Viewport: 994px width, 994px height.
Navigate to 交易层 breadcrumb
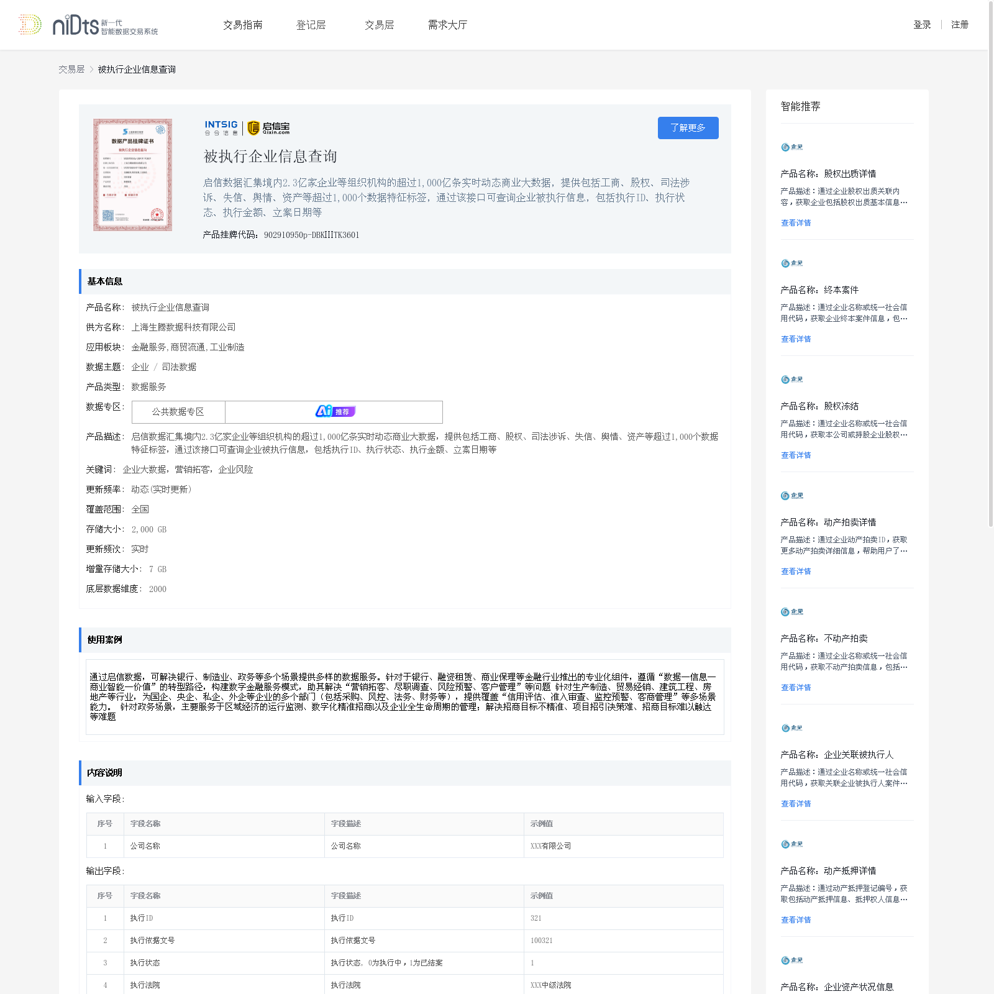[71, 70]
